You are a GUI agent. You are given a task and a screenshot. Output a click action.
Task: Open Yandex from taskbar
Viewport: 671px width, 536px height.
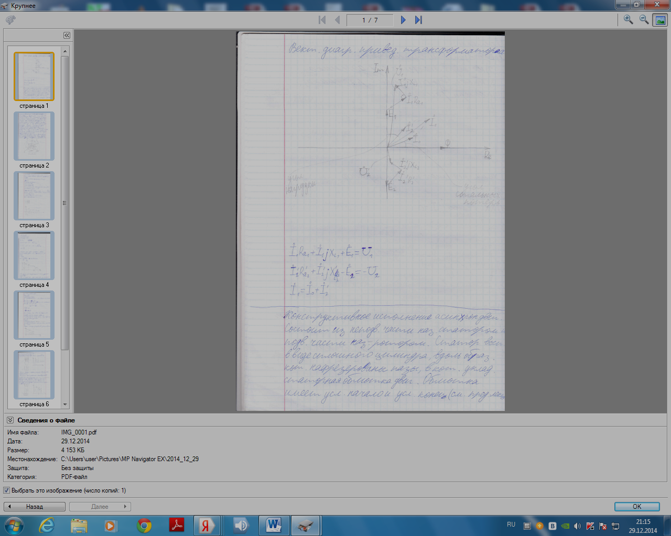206,526
